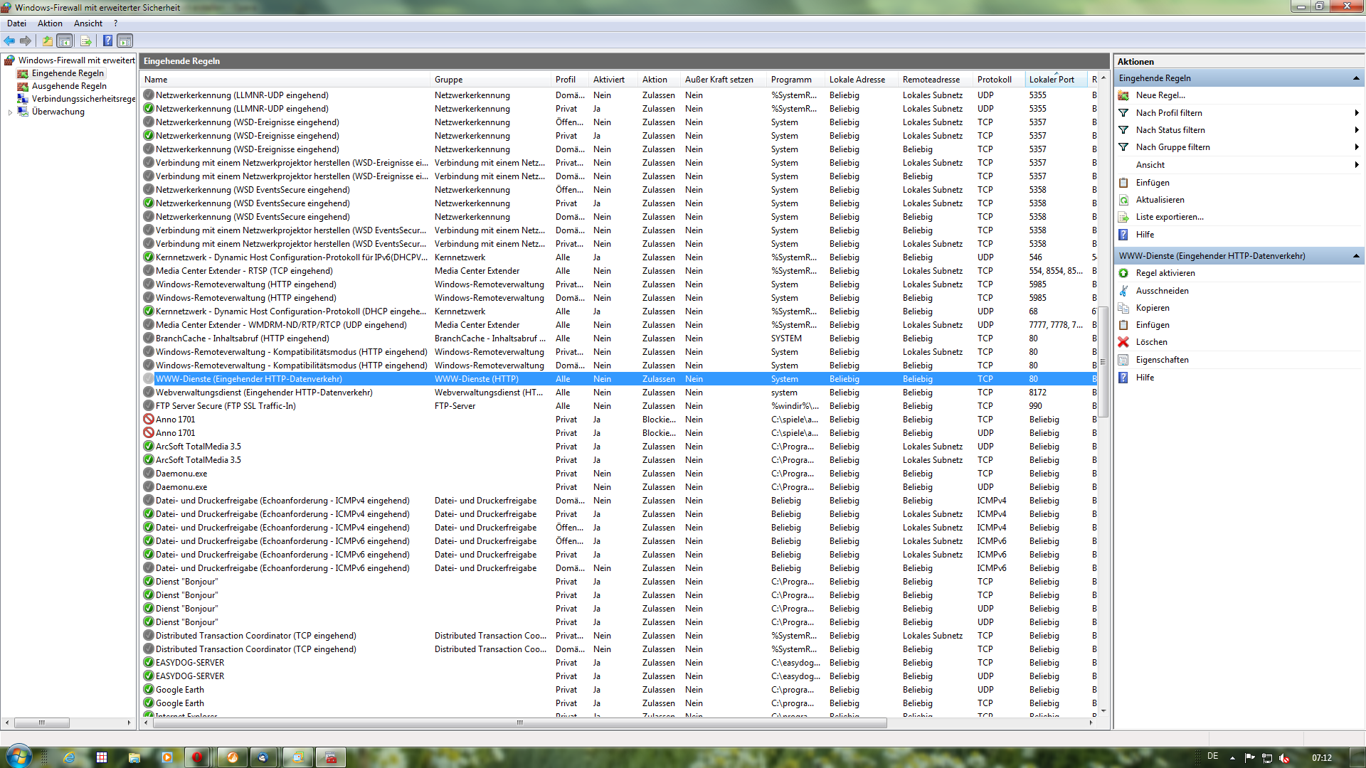Click tree pane horizontal scrollbar
This screenshot has width=1366, height=768.
[x=41, y=722]
